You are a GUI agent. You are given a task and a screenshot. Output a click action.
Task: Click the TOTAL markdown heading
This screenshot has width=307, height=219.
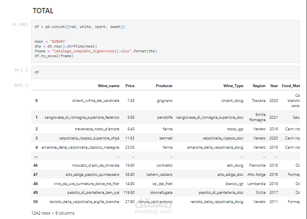(43, 11)
